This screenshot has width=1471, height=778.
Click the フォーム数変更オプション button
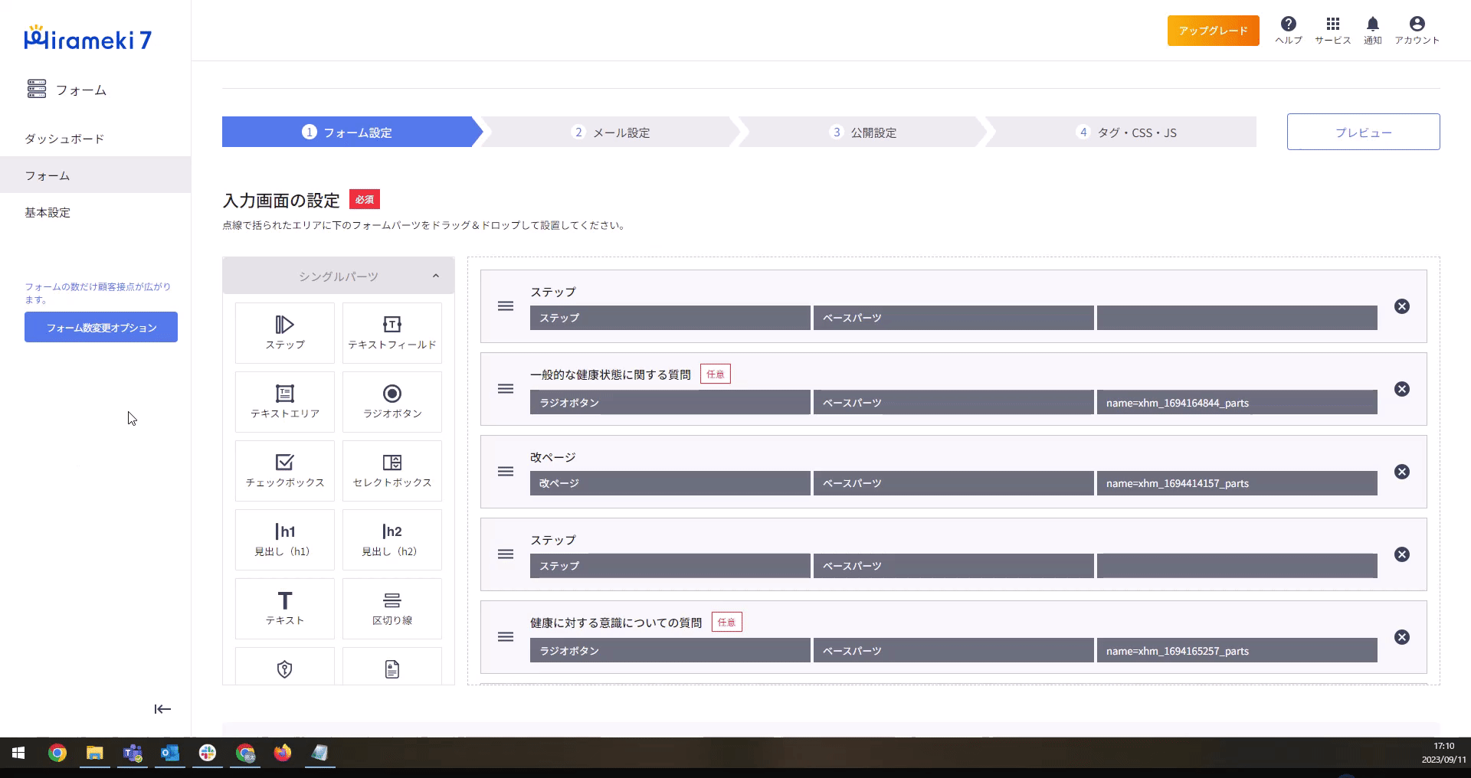point(101,327)
